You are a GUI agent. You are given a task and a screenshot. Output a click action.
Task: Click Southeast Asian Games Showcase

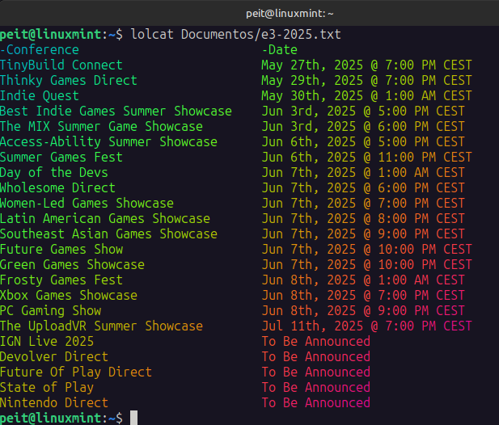point(108,234)
